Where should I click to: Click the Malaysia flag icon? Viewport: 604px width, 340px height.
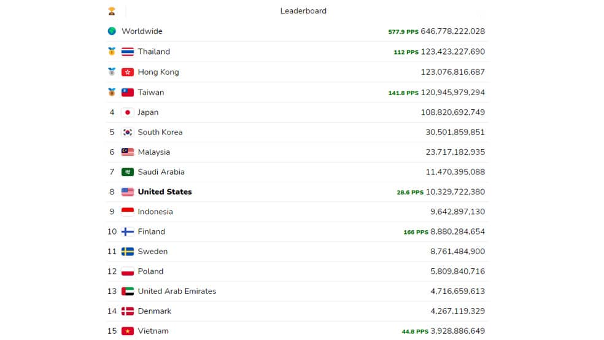(x=128, y=152)
